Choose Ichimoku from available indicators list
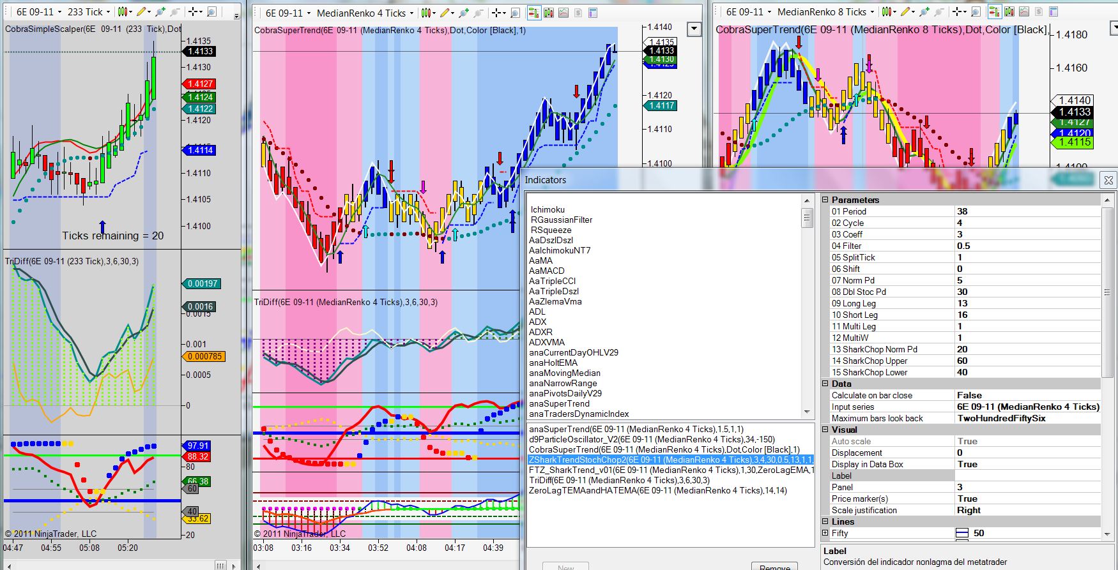Screen dimensions: 1118x570 (x=548, y=209)
